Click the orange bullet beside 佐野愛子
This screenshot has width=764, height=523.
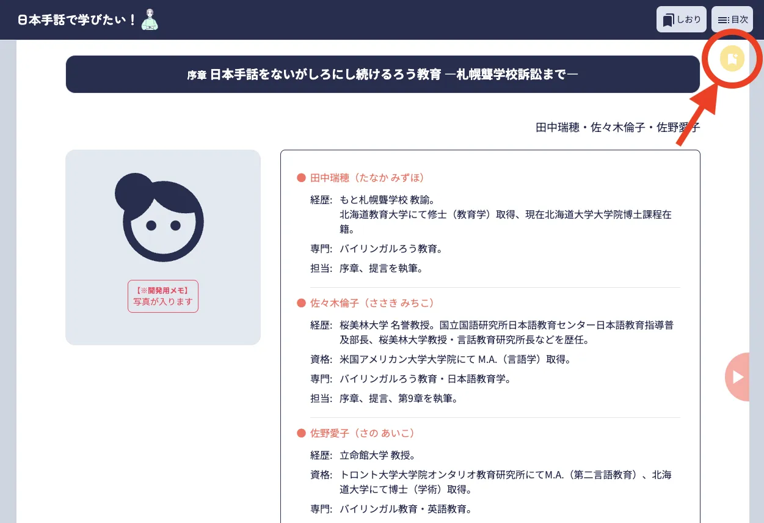pyautogui.click(x=301, y=433)
